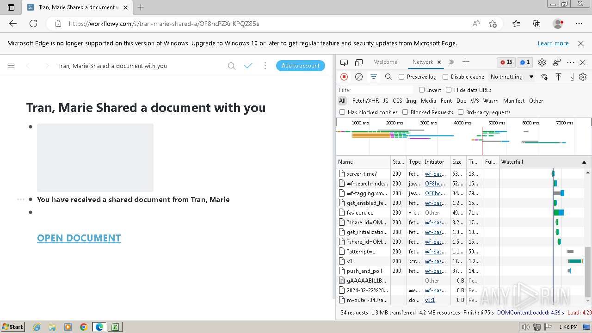Open network panel settings gear icon
This screenshot has width=592, height=333.
click(583, 77)
